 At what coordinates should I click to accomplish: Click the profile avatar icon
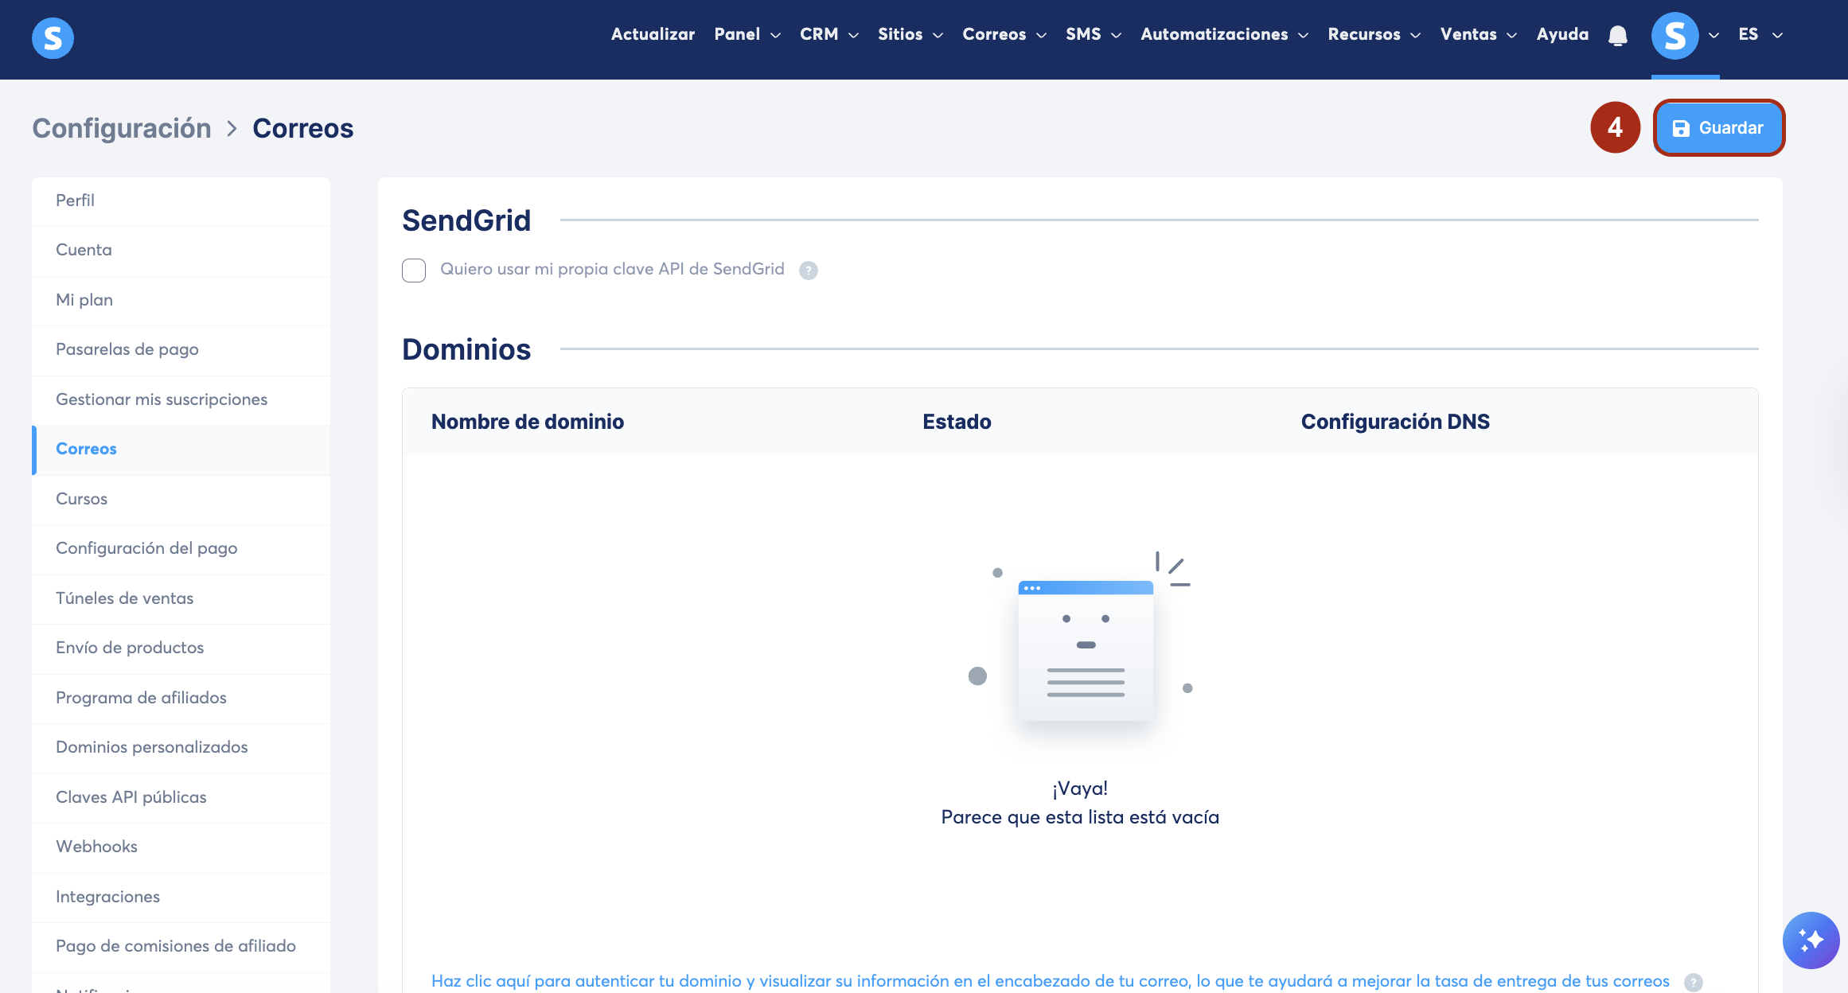(x=1675, y=36)
